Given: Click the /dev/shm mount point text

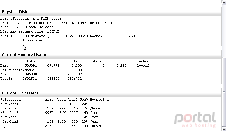Looking at the screenshot, I should (98, 126).
